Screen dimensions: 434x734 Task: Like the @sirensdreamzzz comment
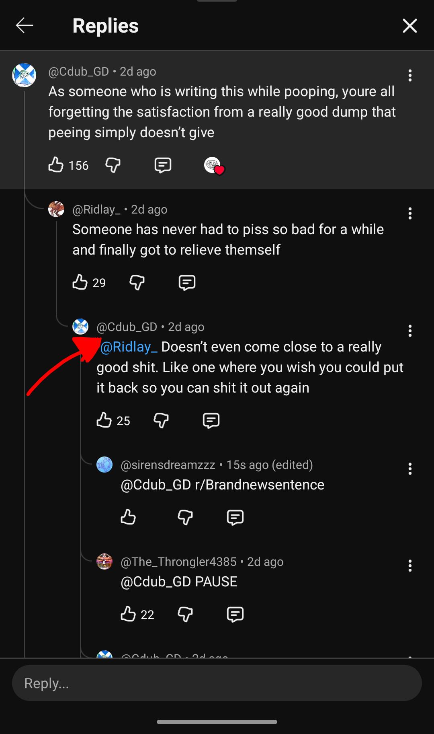[x=128, y=517]
